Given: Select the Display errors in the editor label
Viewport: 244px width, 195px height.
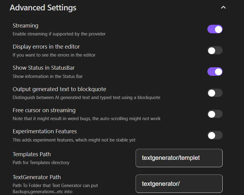Looking at the screenshot, I should pyautogui.click(x=46, y=47).
